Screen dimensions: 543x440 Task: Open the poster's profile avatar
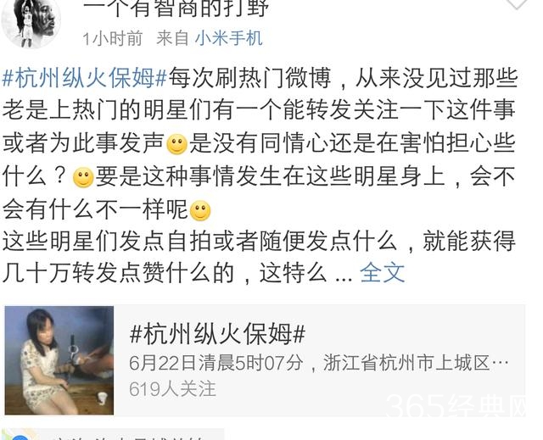[x=31, y=23]
